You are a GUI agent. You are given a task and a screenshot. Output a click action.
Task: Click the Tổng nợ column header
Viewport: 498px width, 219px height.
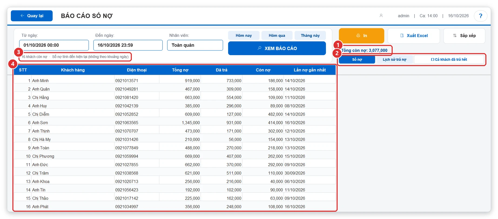(x=180, y=70)
